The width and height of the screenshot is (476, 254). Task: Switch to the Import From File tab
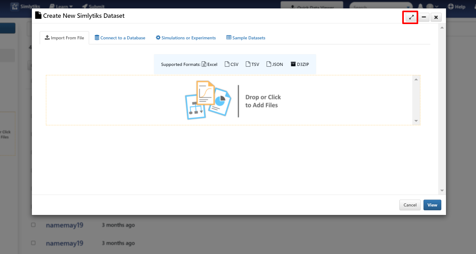64,38
